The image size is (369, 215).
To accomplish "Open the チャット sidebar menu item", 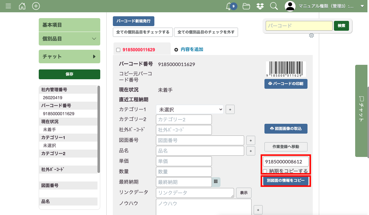I will 69,57.
